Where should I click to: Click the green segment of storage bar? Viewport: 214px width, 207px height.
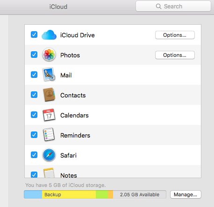tap(102, 194)
